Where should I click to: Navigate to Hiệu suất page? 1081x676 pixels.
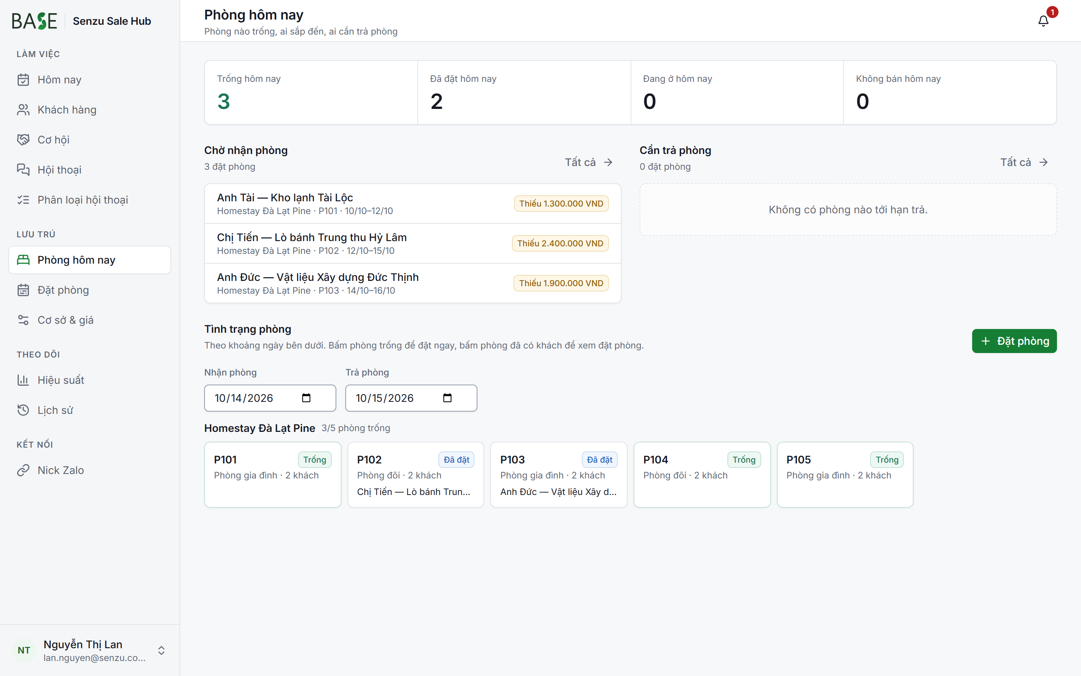coord(89,380)
